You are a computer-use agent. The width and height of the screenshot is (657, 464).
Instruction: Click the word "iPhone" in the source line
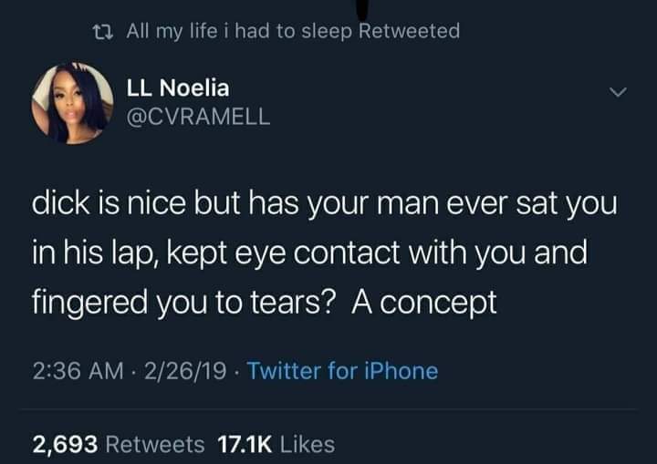coord(401,371)
